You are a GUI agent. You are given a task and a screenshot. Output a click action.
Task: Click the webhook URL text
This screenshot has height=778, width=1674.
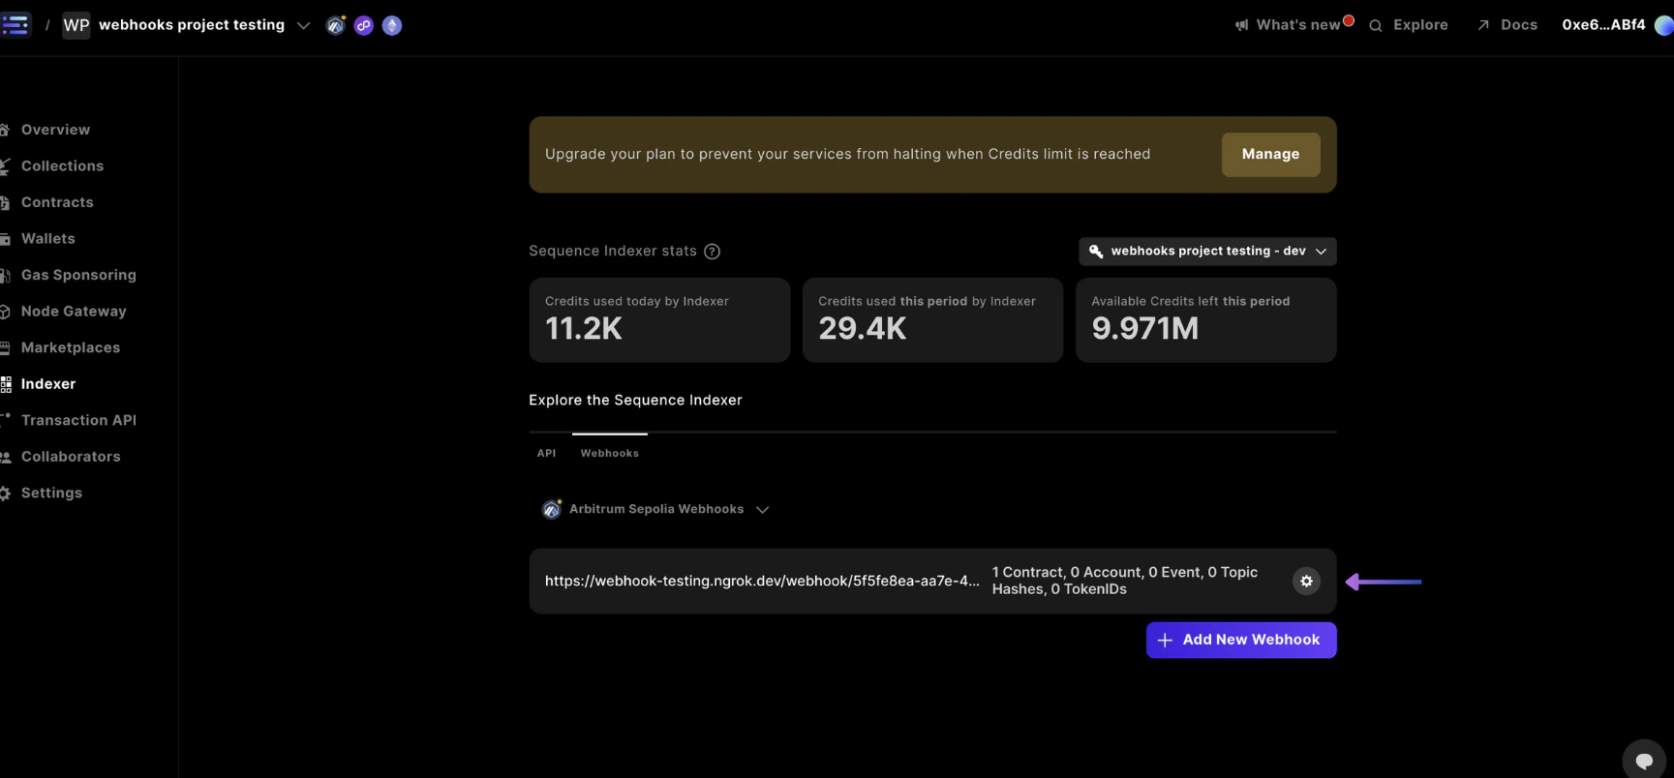[762, 582]
